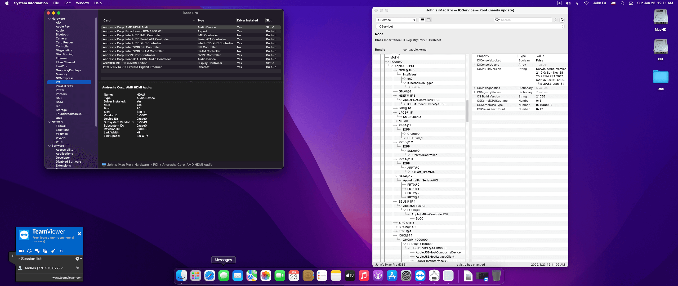Switch IORegistryExplorer to column view

coord(429,20)
